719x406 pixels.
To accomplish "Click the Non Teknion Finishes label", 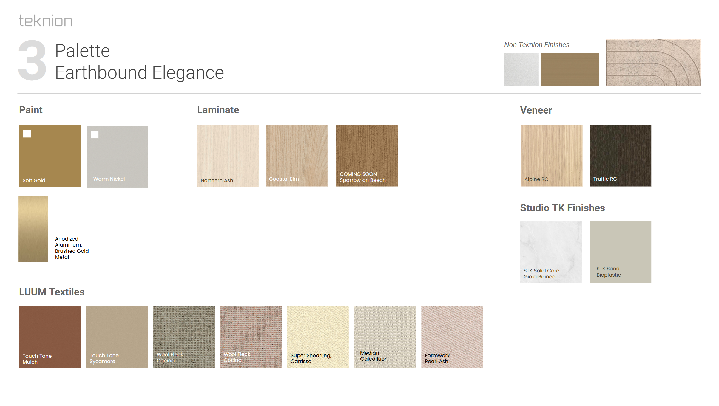I will (x=537, y=45).
